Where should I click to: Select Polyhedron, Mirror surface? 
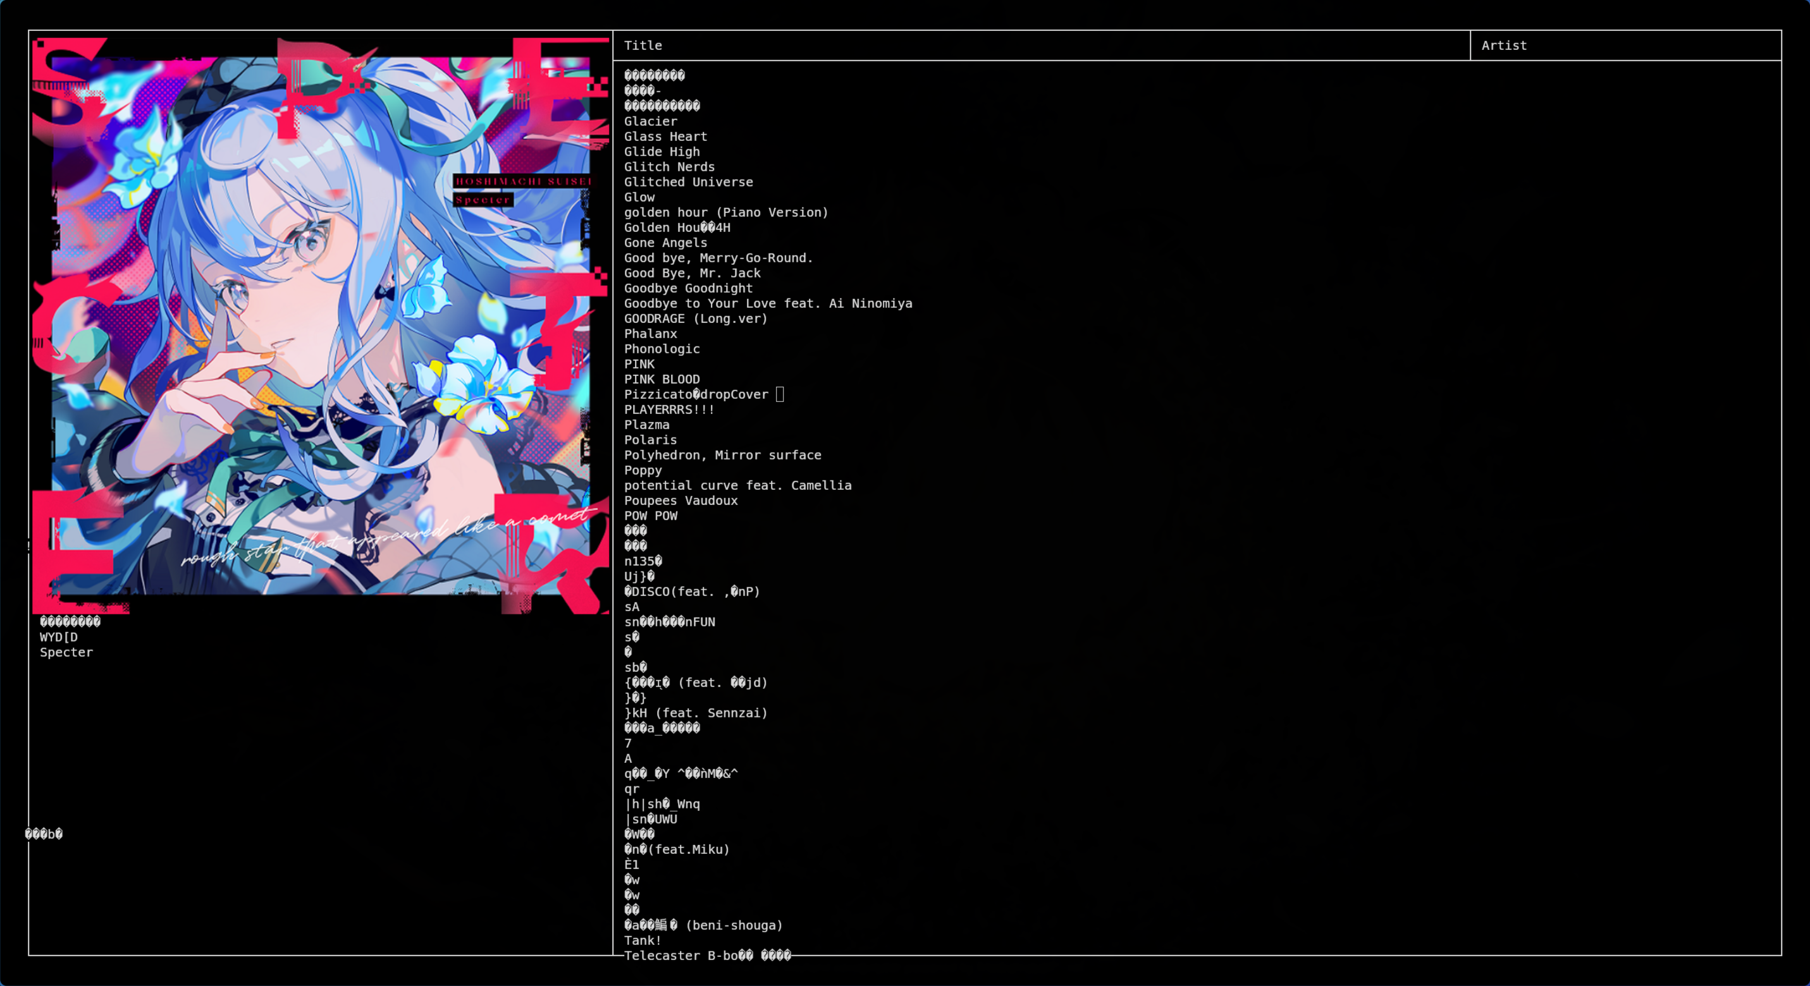click(722, 455)
